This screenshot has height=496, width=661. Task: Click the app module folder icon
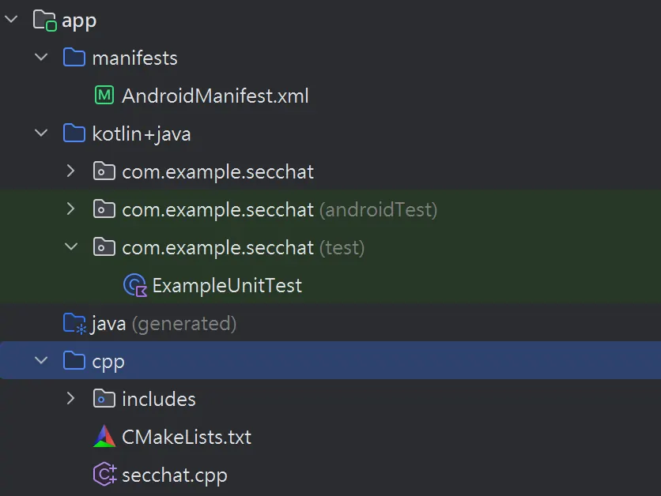(x=45, y=21)
